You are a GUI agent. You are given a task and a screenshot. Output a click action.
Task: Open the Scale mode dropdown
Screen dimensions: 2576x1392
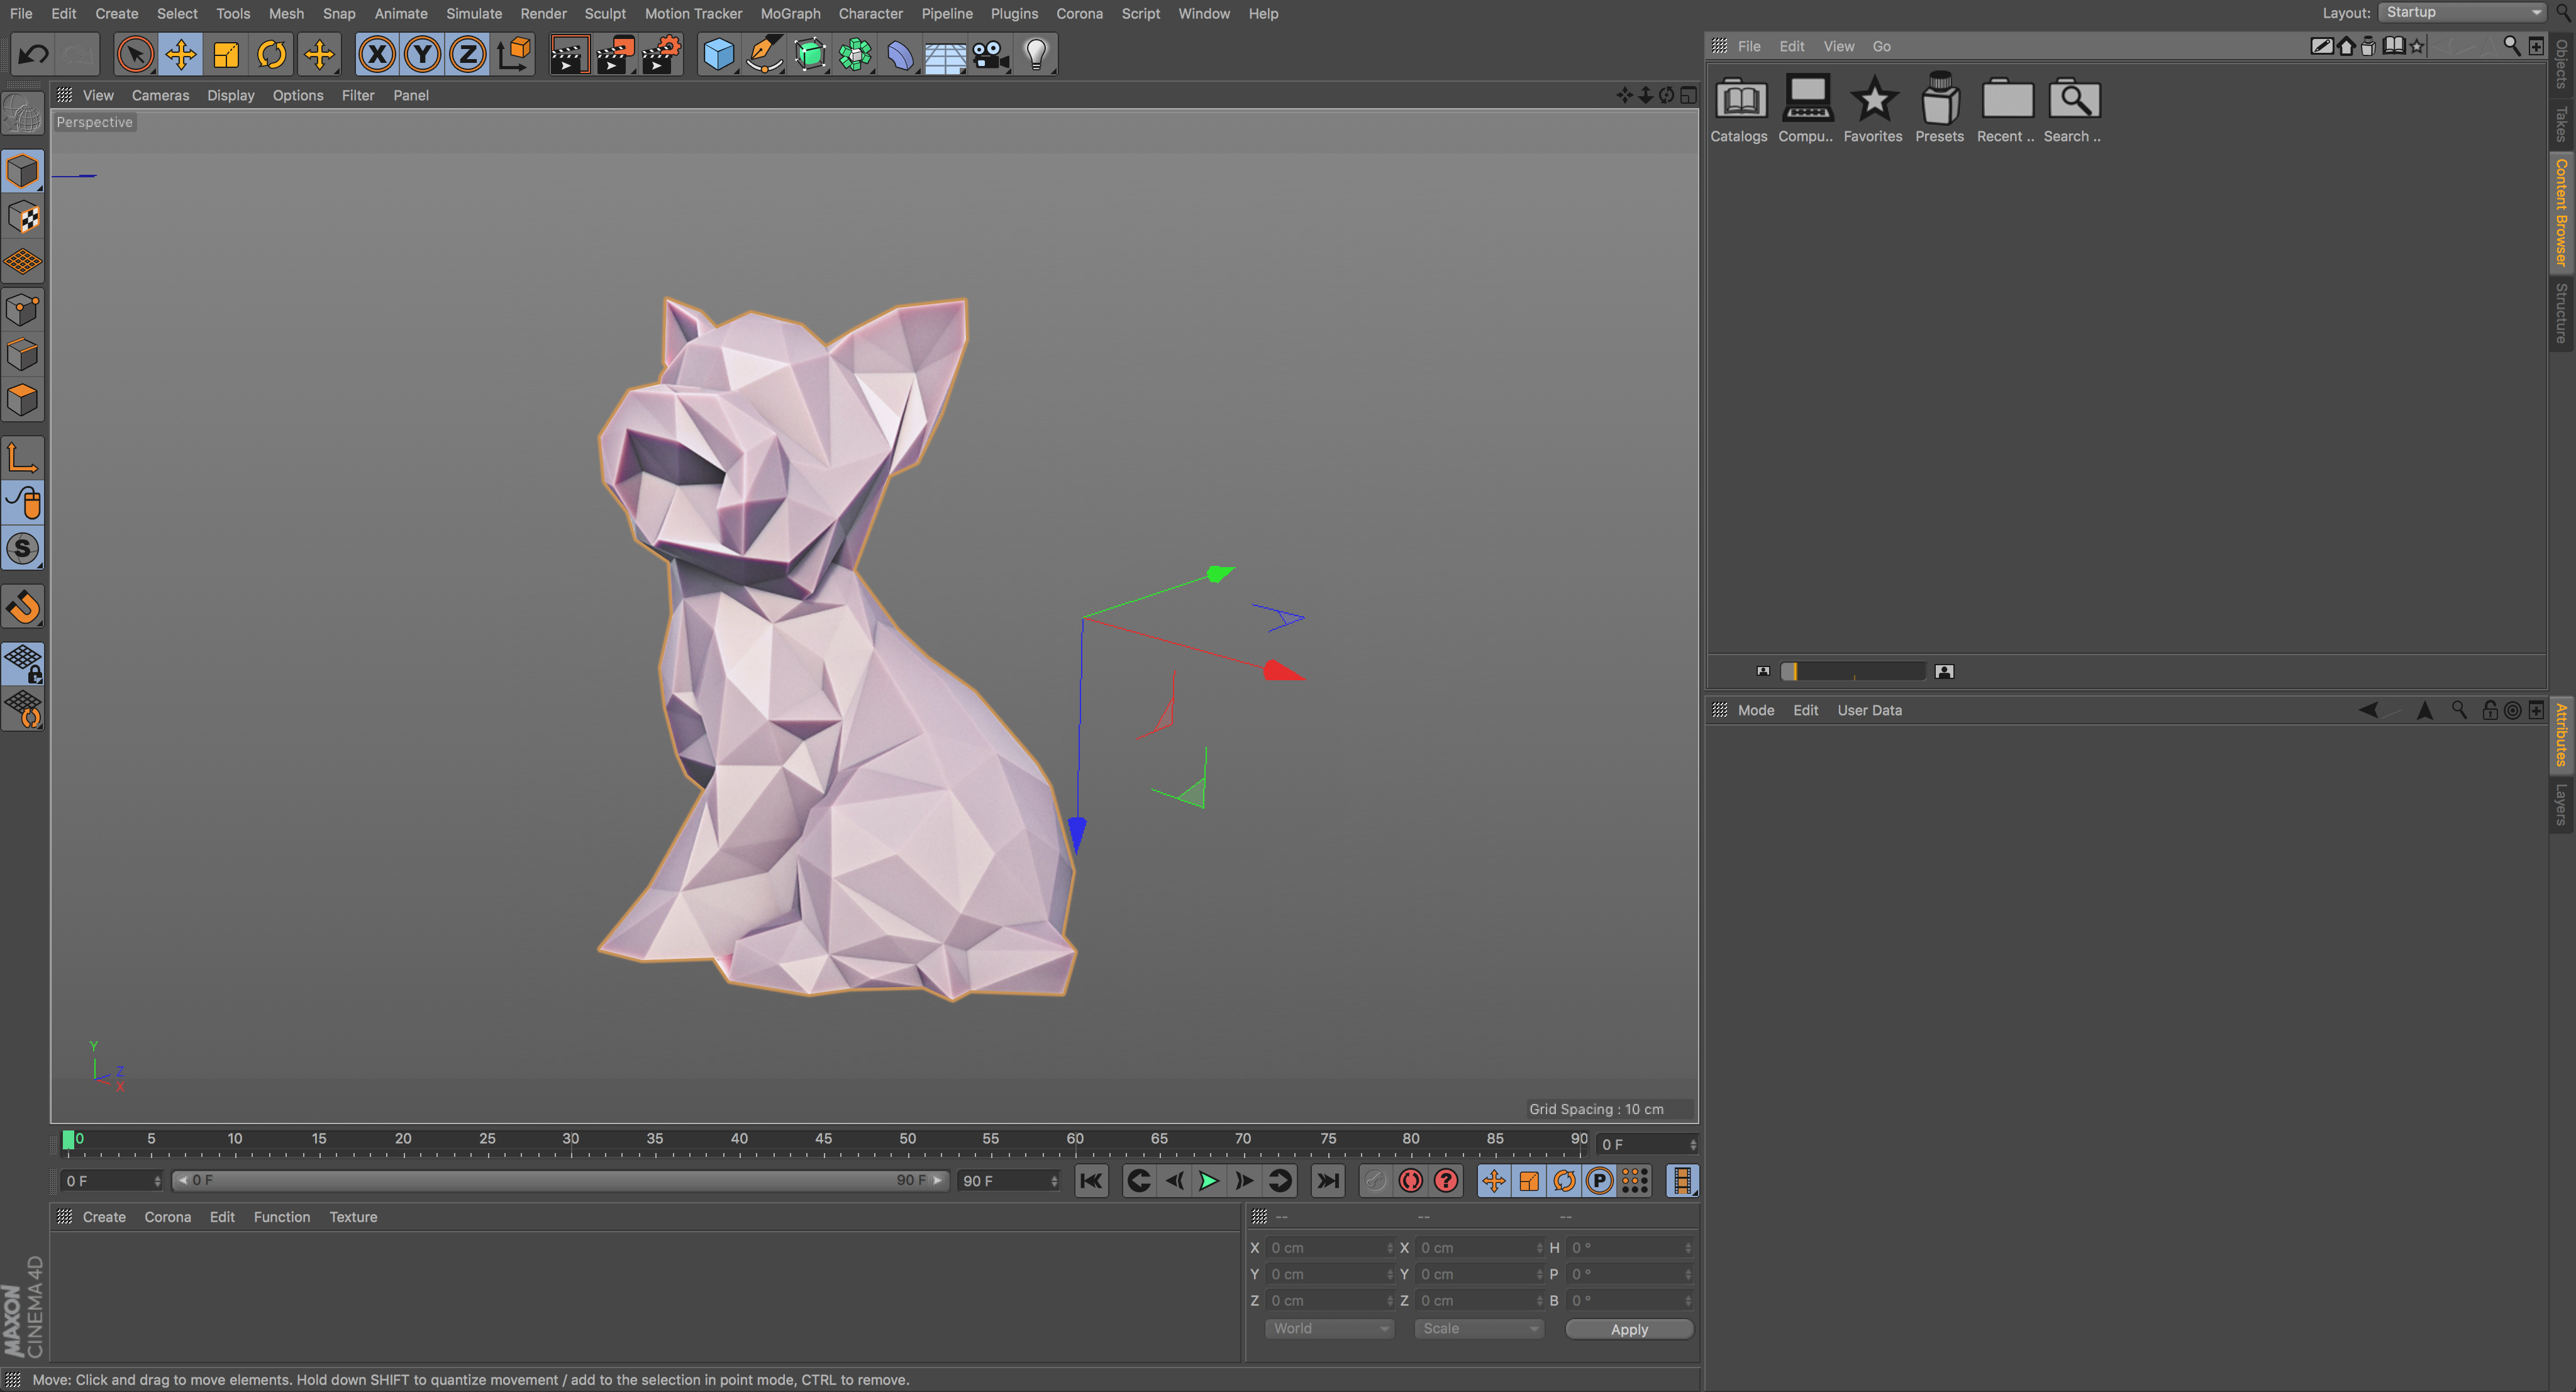click(1479, 1328)
